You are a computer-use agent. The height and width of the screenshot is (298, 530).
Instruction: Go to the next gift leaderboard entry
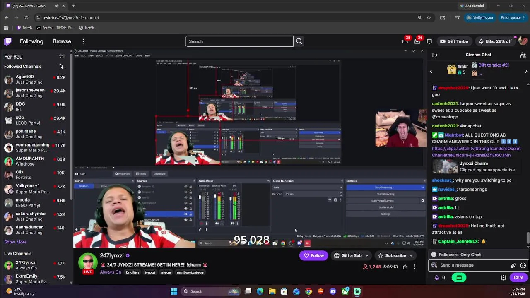pyautogui.click(x=526, y=71)
